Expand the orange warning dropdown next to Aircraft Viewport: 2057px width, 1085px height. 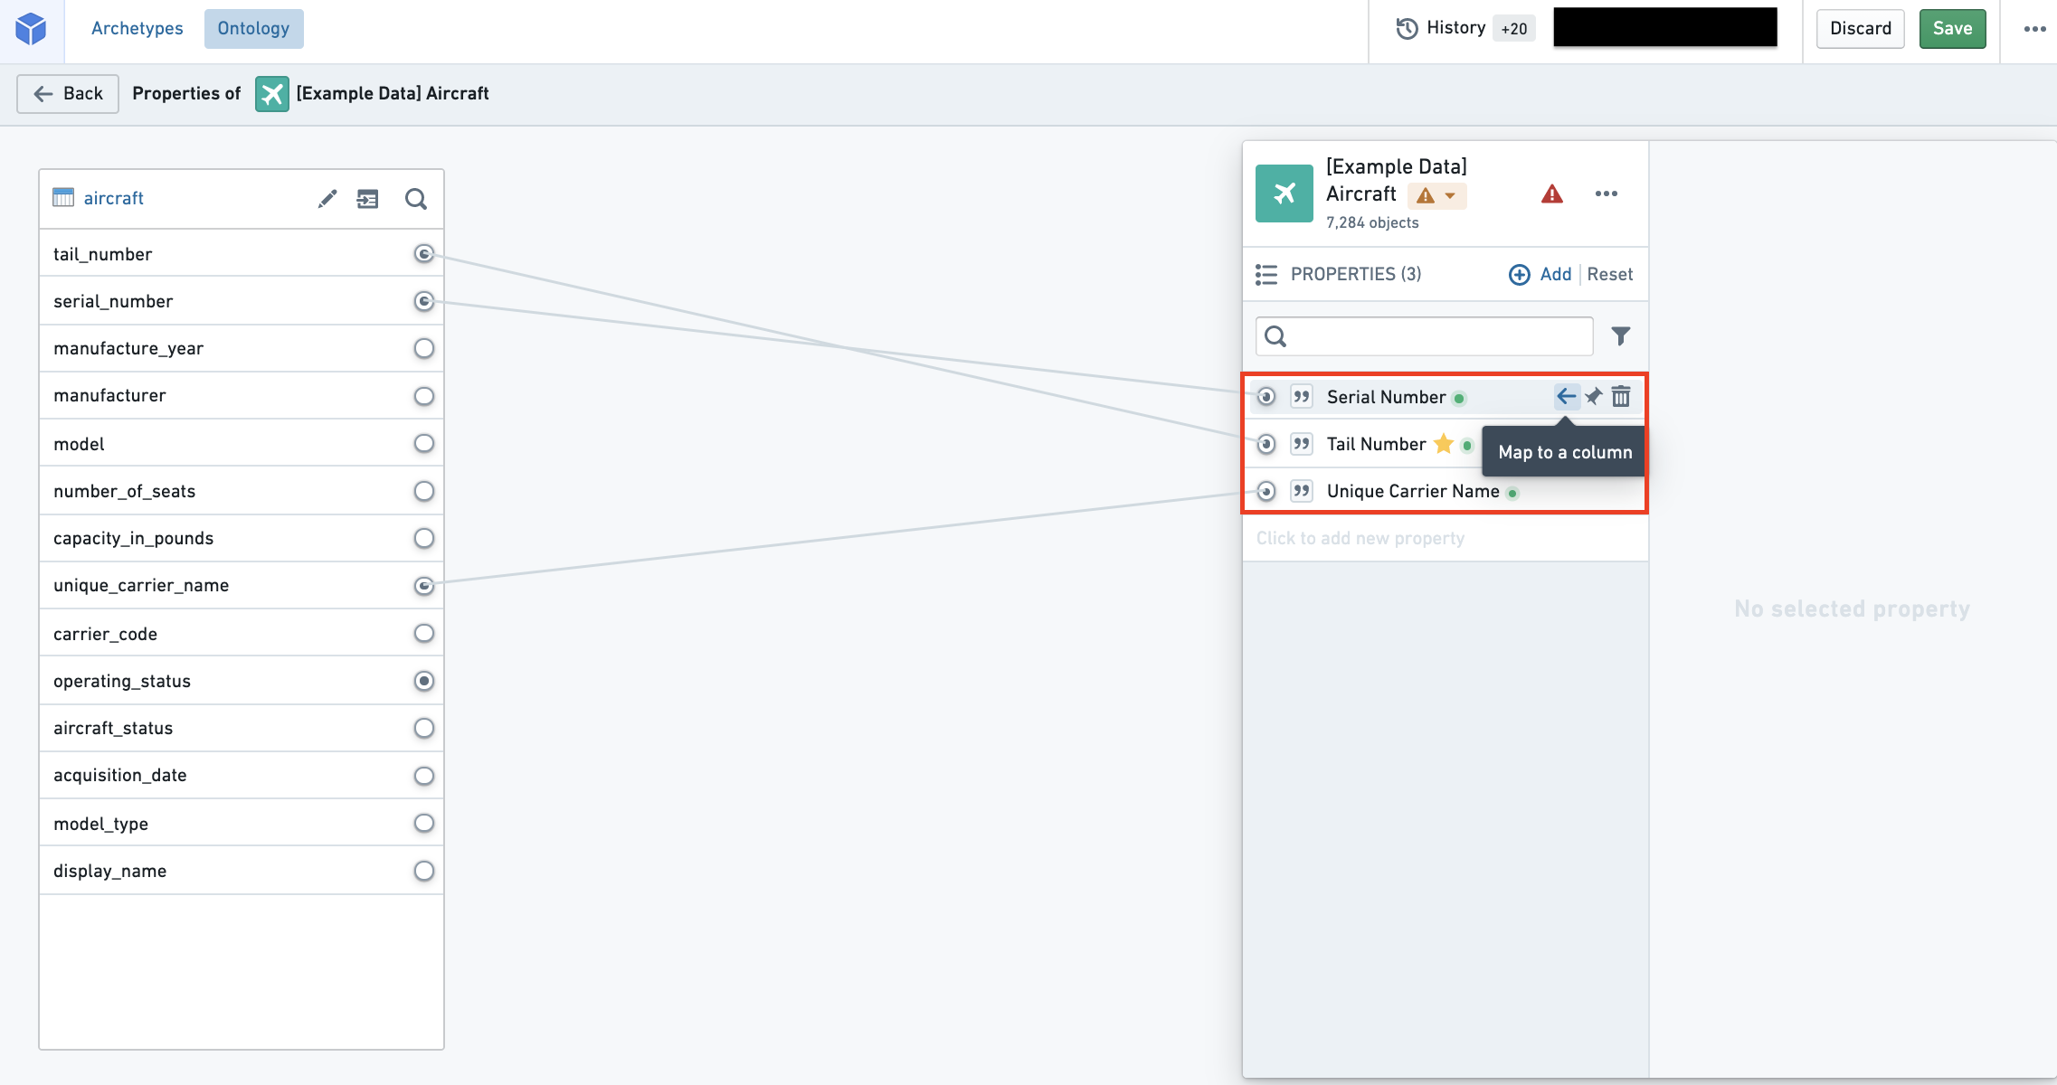1437,195
